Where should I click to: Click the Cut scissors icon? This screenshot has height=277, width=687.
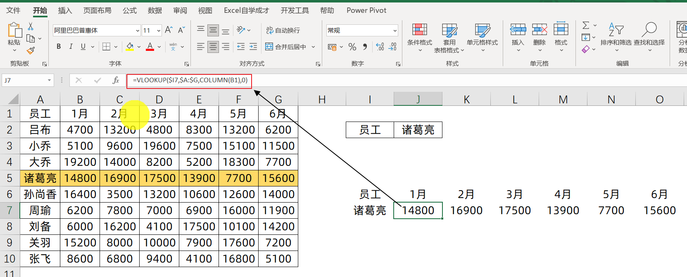[31, 26]
